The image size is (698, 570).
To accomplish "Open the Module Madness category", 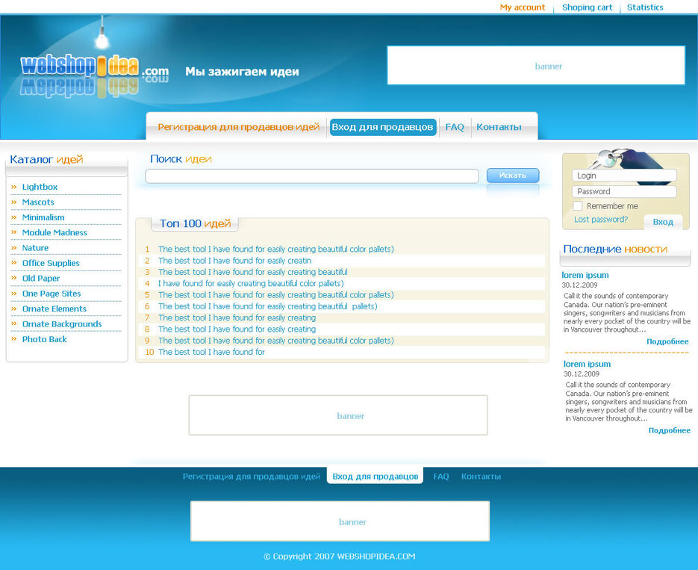I will coord(54,232).
